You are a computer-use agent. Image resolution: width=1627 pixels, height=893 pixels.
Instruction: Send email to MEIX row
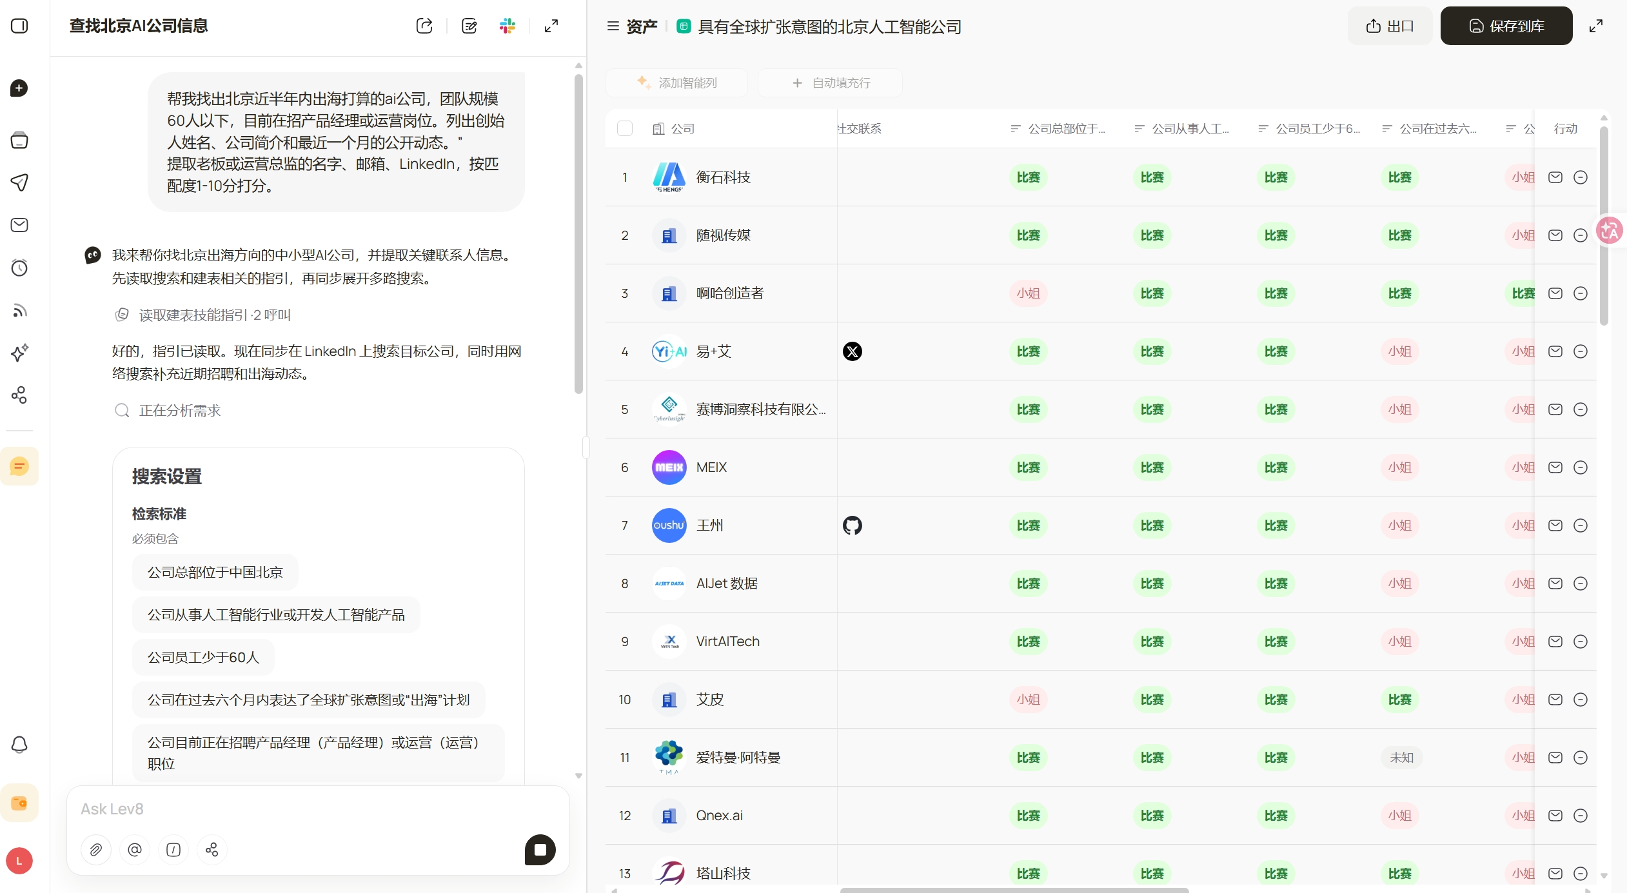click(1555, 467)
